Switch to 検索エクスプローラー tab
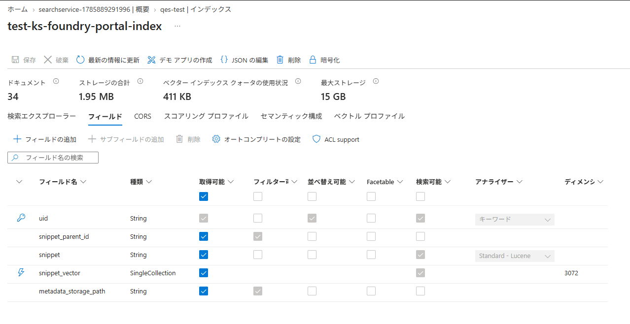Viewport: 630px width, 324px height. tap(42, 116)
